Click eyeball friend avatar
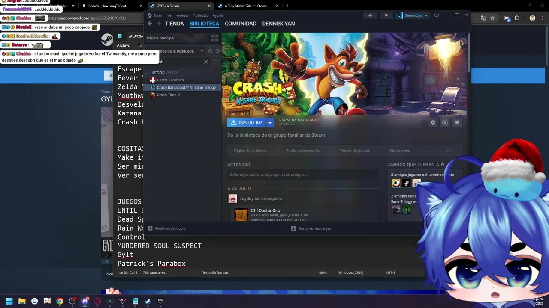This screenshot has height=308, width=549. click(396, 183)
